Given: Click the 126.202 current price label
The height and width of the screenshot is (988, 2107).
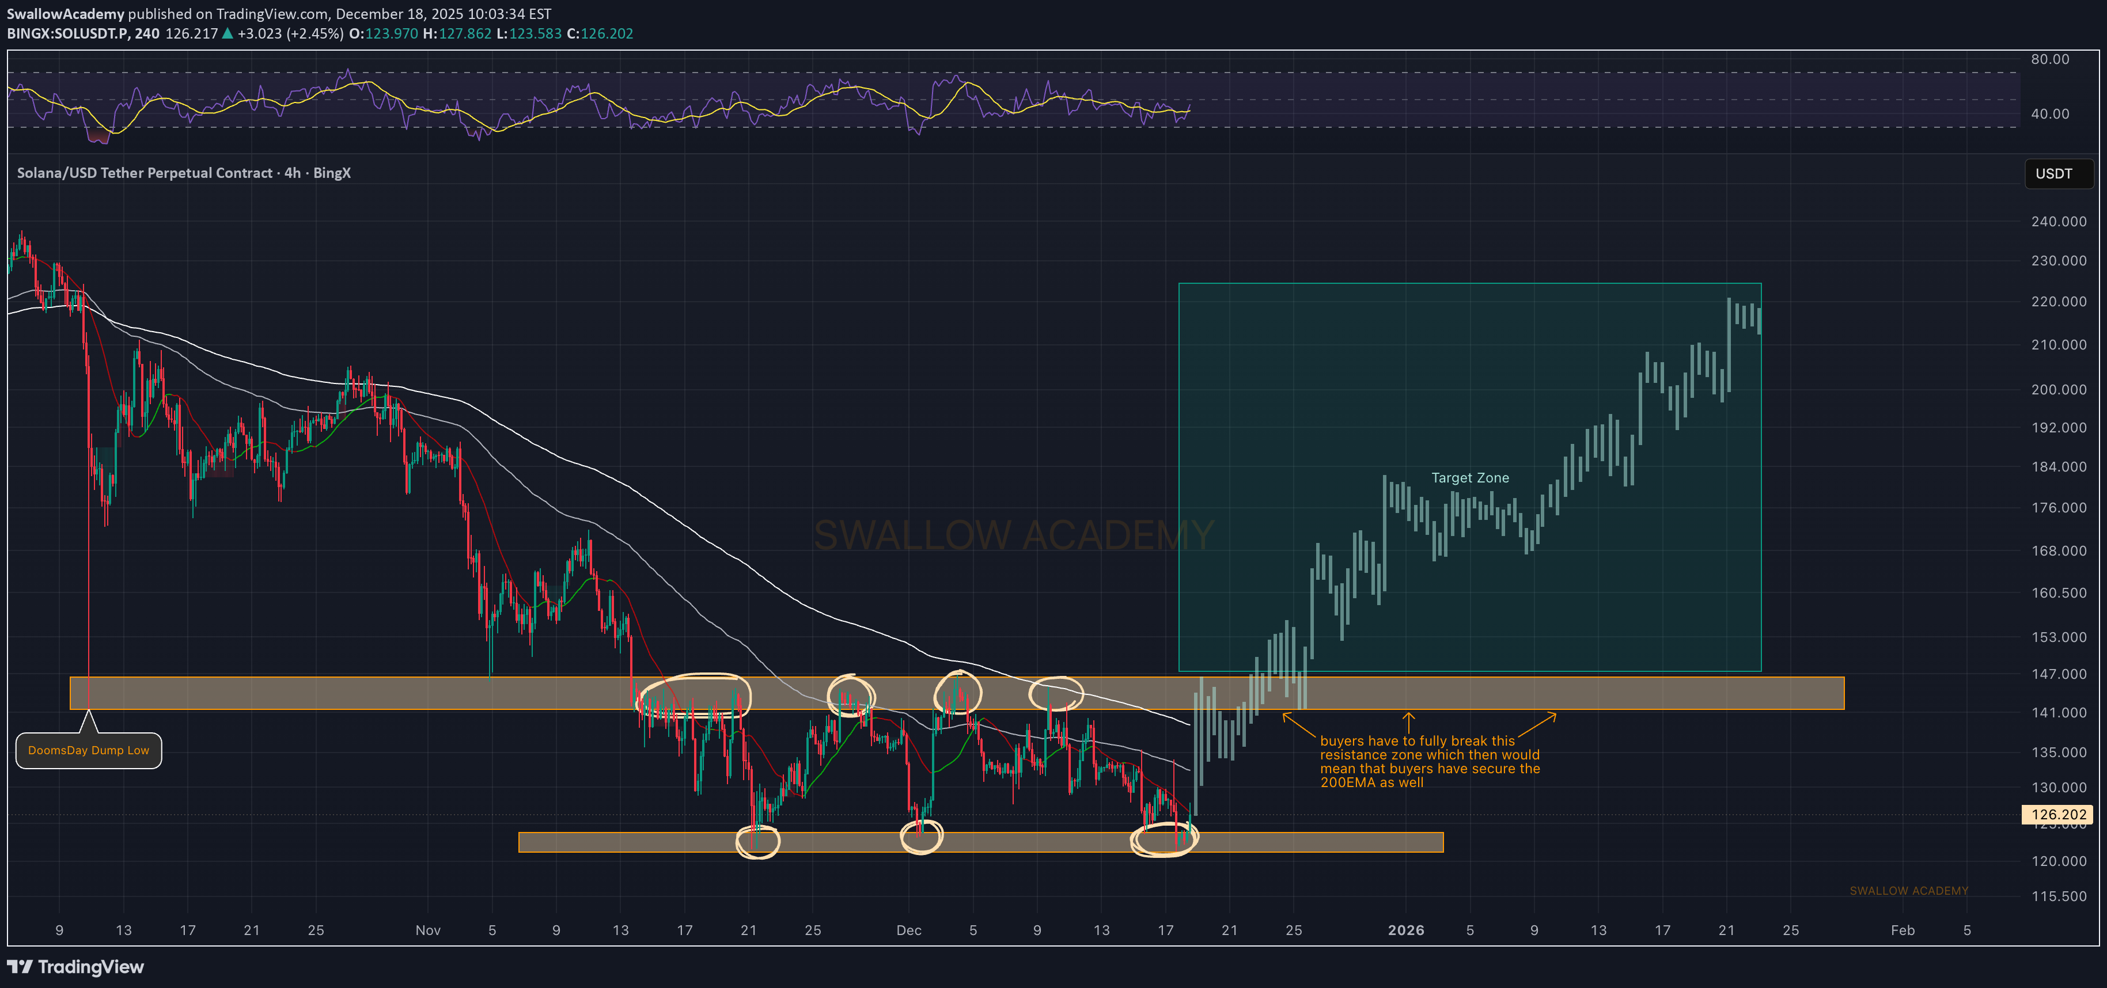Looking at the screenshot, I should point(2058,815).
